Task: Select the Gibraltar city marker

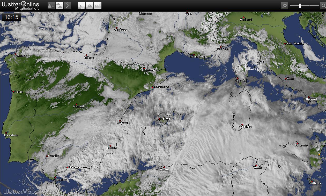Action: (55, 177)
